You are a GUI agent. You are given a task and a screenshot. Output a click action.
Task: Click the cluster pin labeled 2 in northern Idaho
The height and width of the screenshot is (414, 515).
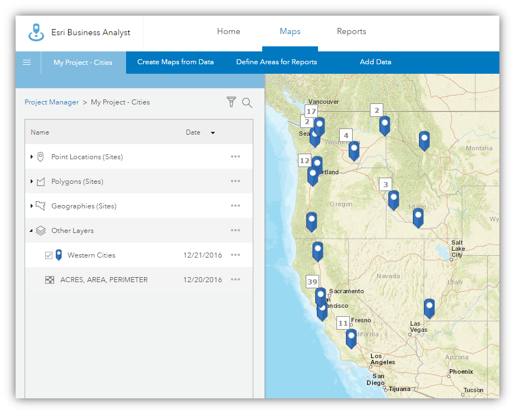click(384, 126)
